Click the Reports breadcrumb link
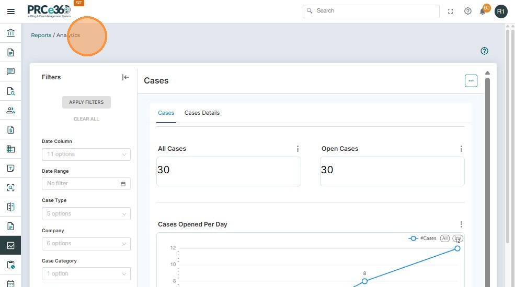This screenshot has height=287, width=515. [41, 35]
